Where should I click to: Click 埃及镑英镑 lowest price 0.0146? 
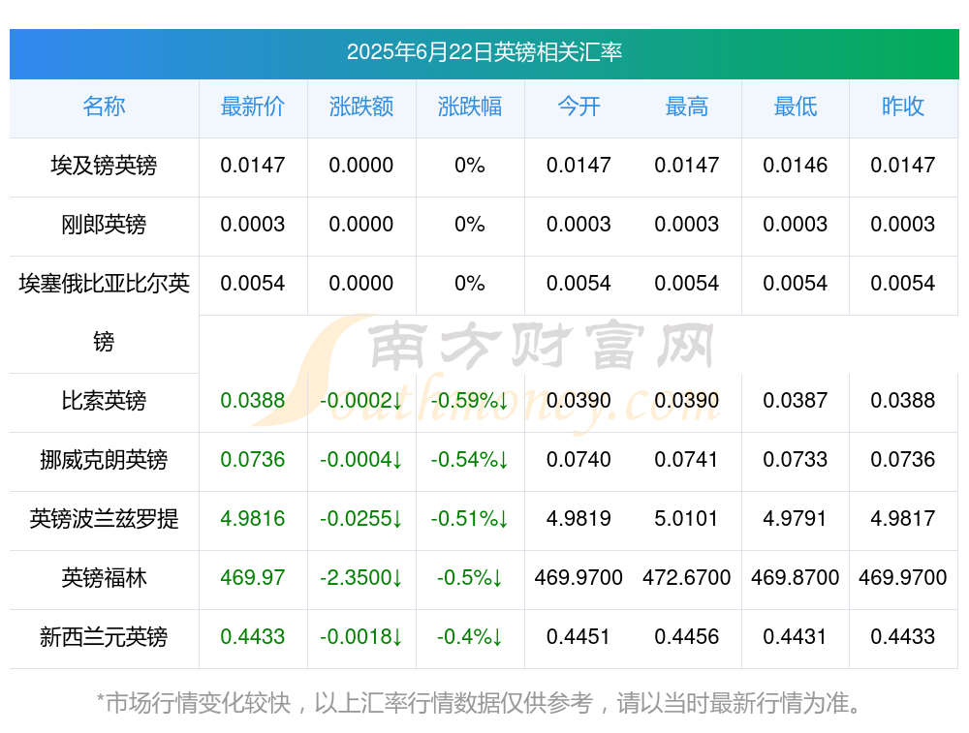pos(796,166)
